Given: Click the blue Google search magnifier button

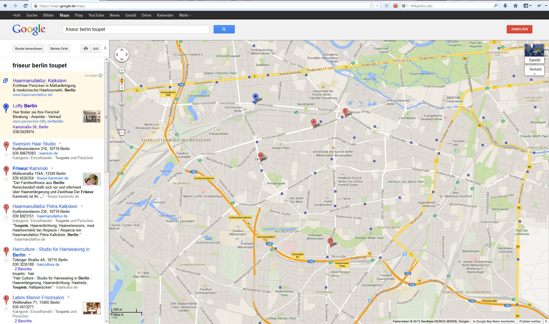Looking at the screenshot, I should [224, 29].
